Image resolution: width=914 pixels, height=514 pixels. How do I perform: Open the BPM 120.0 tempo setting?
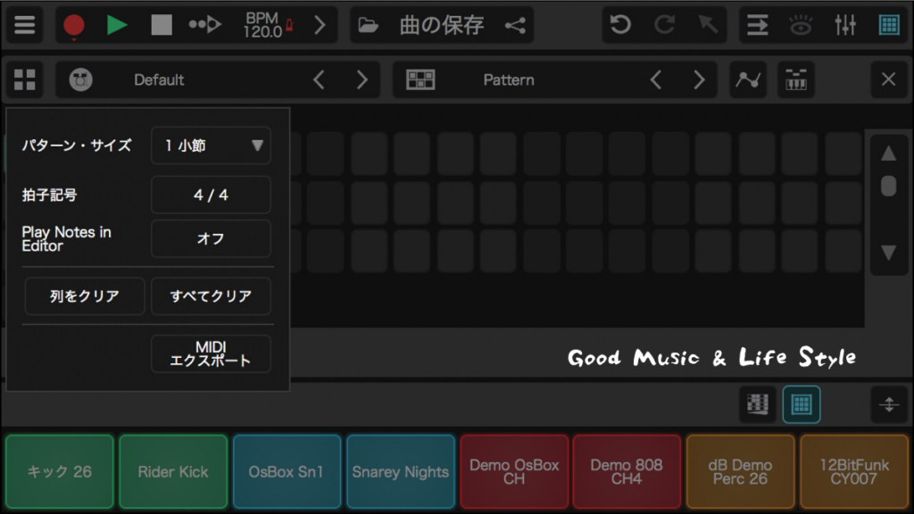tap(268, 25)
